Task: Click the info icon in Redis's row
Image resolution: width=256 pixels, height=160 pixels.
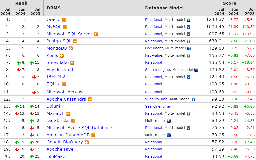Action: (188, 56)
